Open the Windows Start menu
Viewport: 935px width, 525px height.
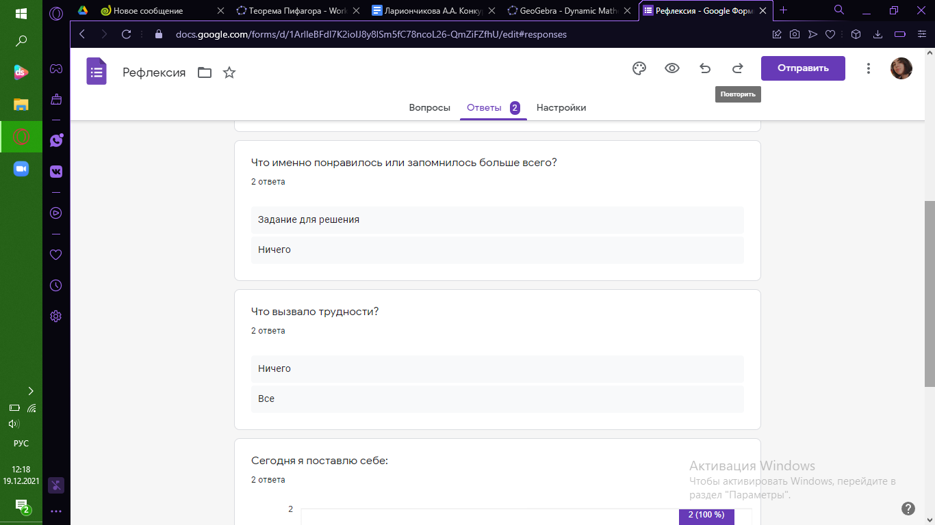click(21, 14)
